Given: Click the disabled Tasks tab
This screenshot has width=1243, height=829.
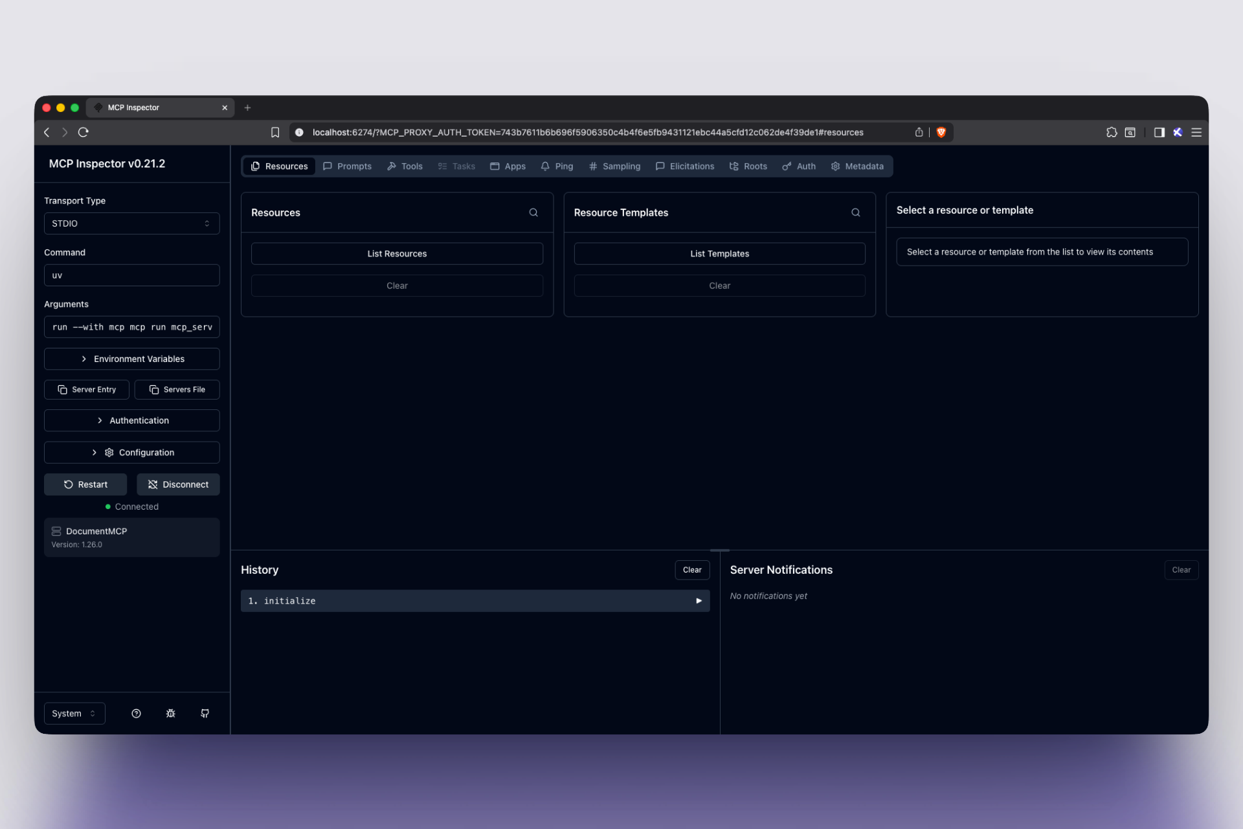Looking at the screenshot, I should 456,166.
